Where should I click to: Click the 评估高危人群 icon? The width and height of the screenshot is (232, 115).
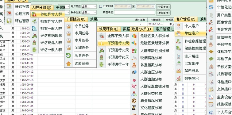click(34, 43)
